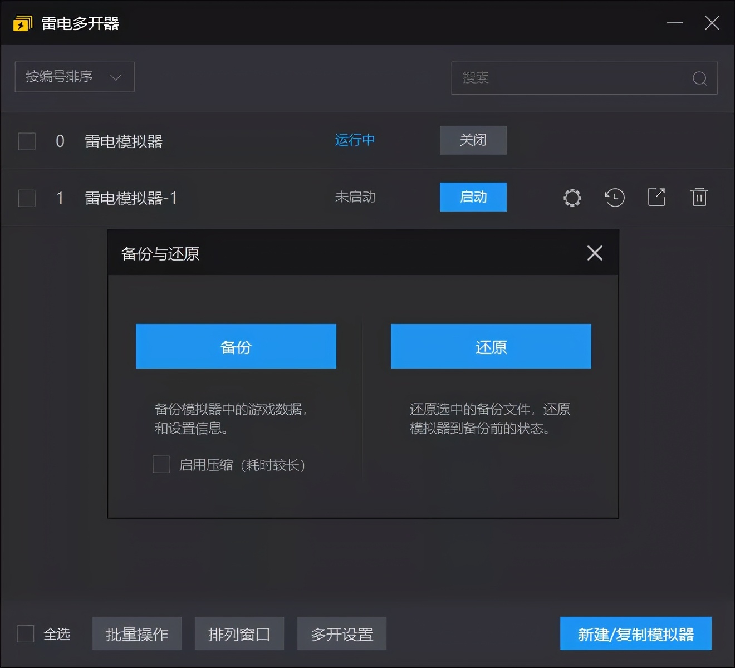The width and height of the screenshot is (735, 668).
Task: Close the 备份与还原 dialog
Action: point(594,253)
